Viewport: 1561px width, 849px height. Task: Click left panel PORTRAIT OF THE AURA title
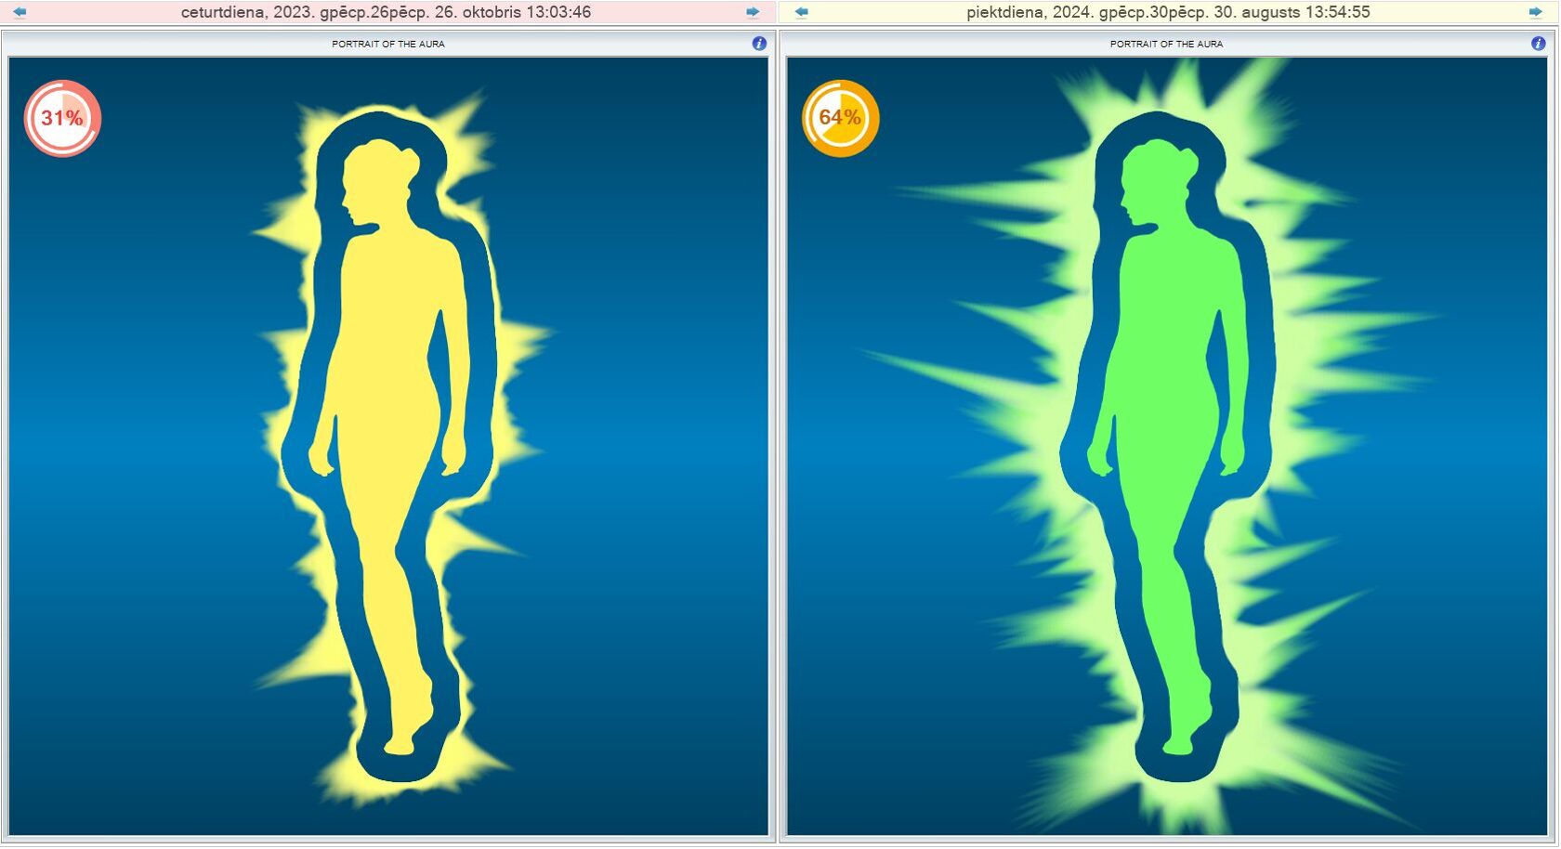point(388,44)
